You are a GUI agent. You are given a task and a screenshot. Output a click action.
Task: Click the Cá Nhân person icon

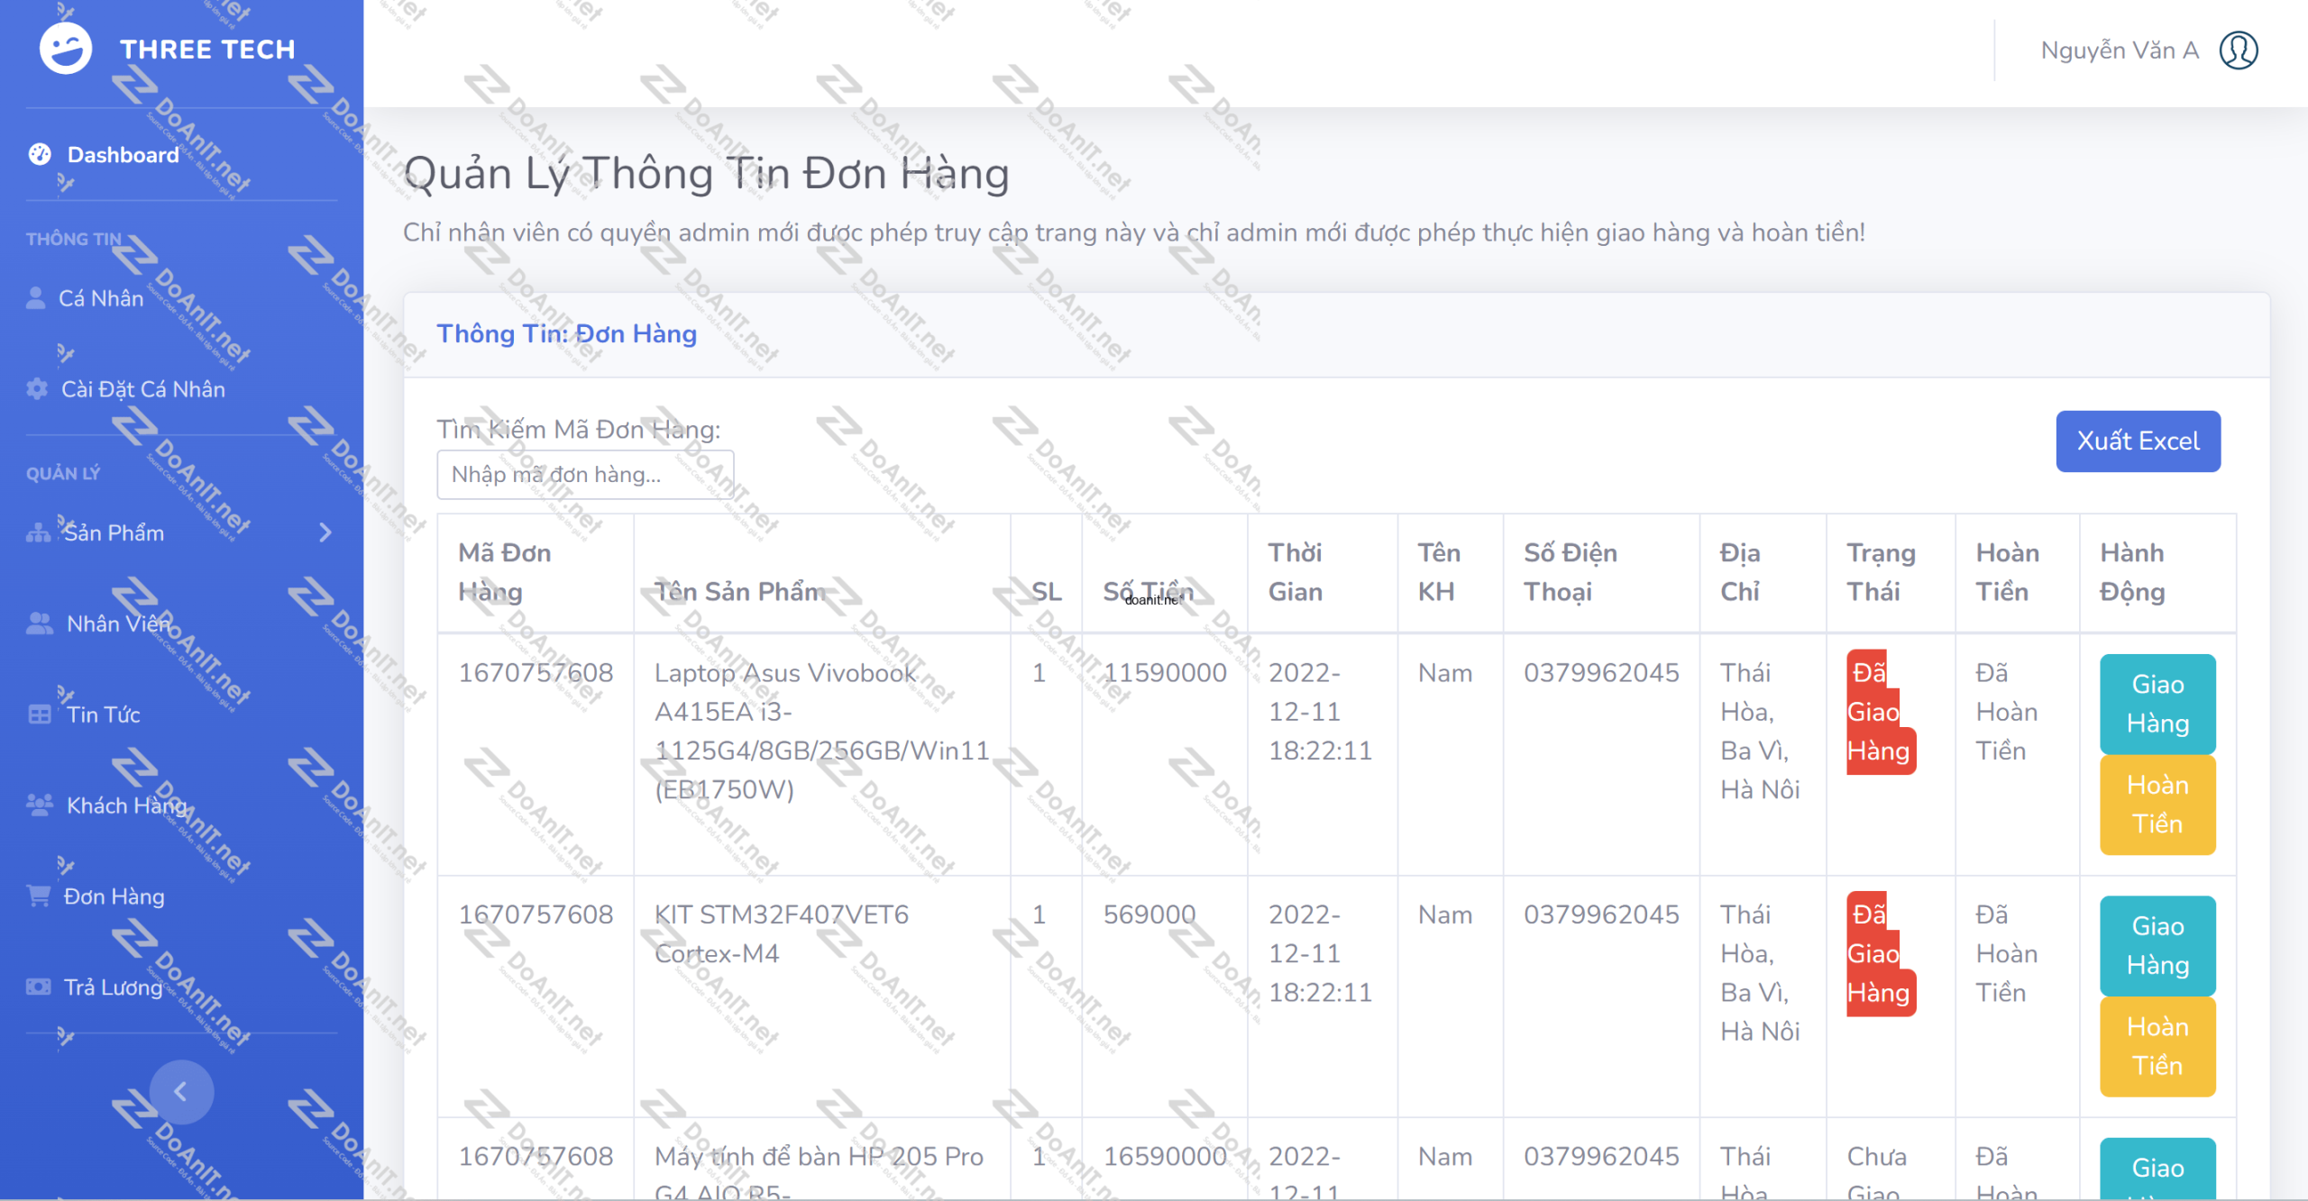[36, 298]
